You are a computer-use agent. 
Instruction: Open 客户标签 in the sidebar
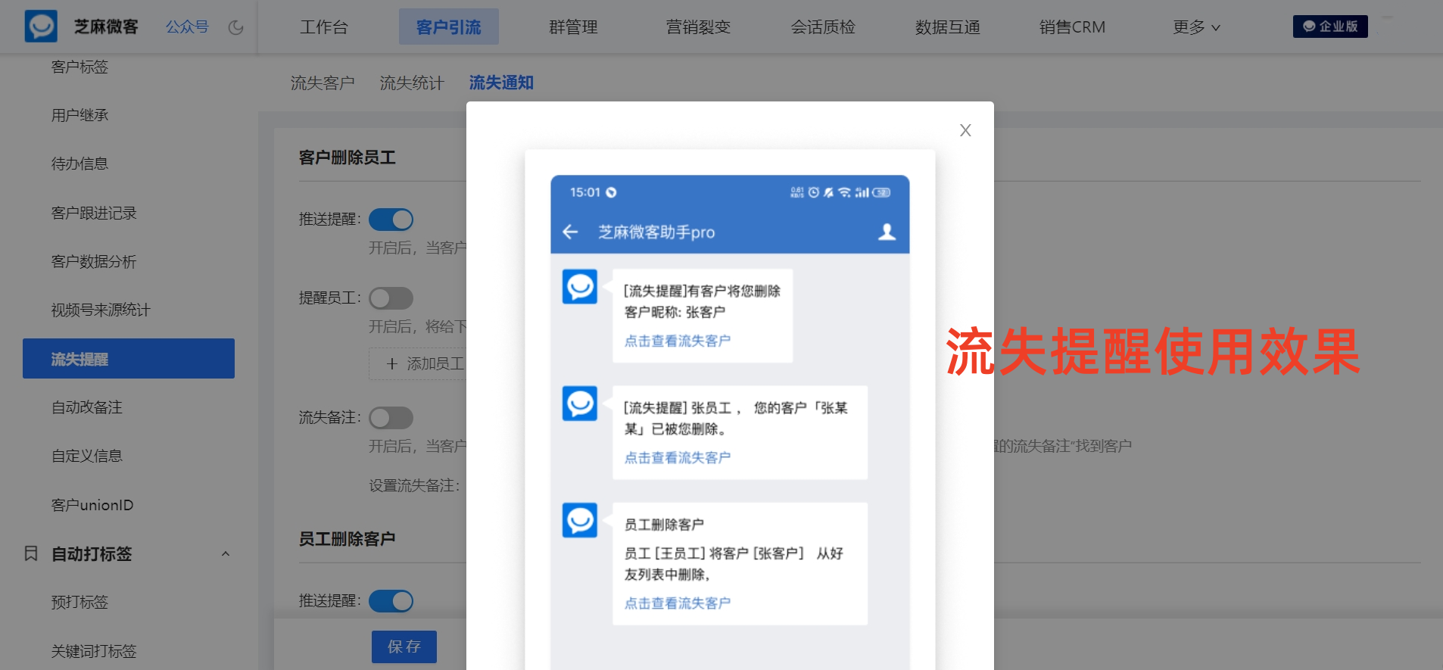pos(79,67)
